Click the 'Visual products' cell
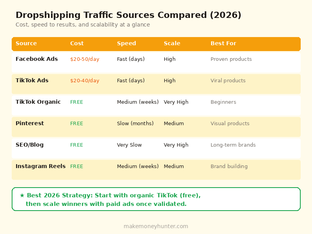Image resolution: width=312 pixels, height=234 pixels. [x=230, y=124]
